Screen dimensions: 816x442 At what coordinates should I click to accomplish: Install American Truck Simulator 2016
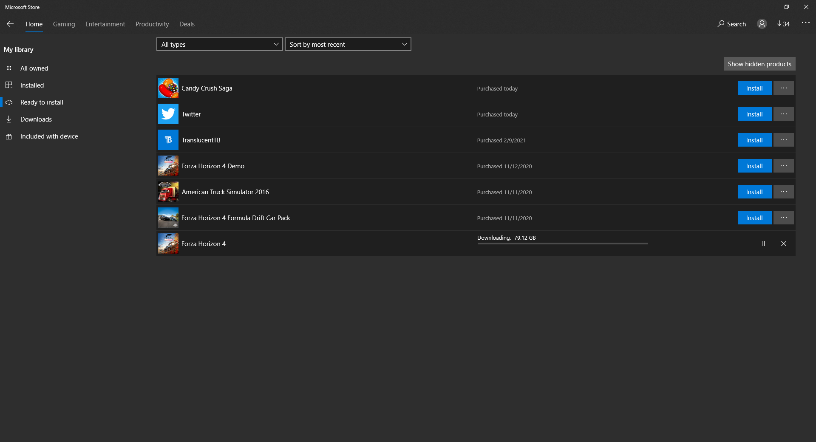click(754, 192)
